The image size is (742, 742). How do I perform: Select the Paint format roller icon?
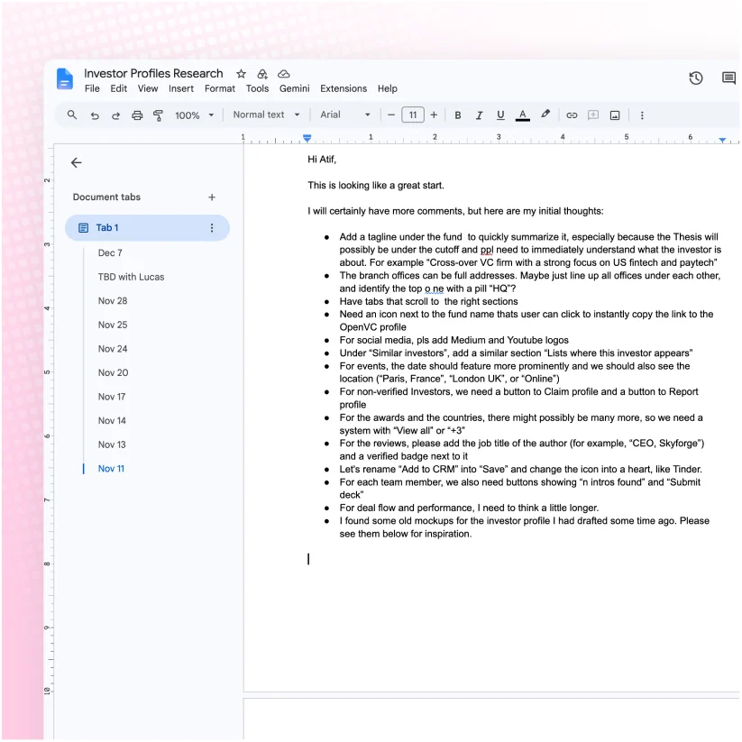(x=158, y=115)
